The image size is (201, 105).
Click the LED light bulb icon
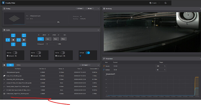point(80,56)
